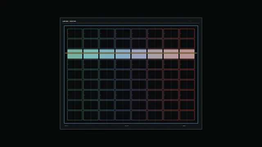Screen dimensions: 262x147
Task: Select the lit teal pad, second in highlighted row
Action: click(x=91, y=54)
